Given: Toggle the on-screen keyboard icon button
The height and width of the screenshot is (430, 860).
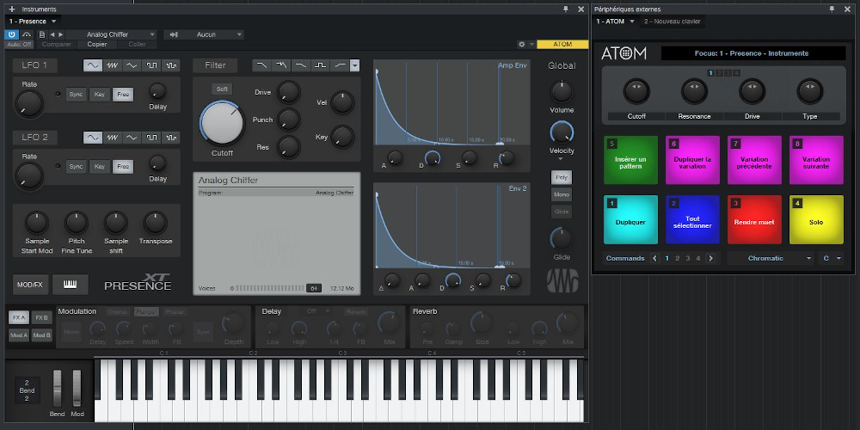Looking at the screenshot, I should pos(71,285).
